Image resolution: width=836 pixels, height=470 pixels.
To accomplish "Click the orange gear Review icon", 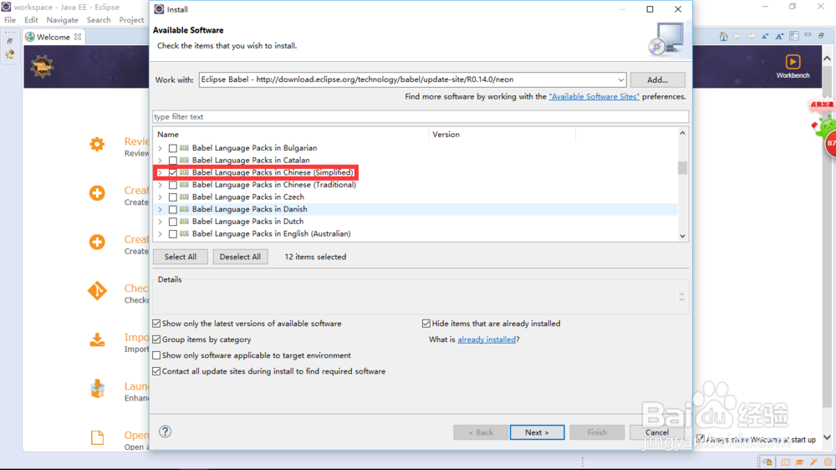I will pyautogui.click(x=97, y=144).
